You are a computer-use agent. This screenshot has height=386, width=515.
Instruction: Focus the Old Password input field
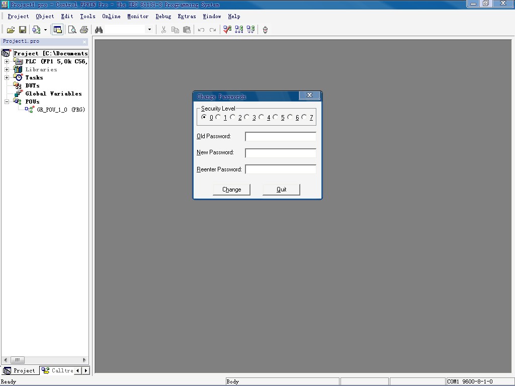(x=280, y=136)
